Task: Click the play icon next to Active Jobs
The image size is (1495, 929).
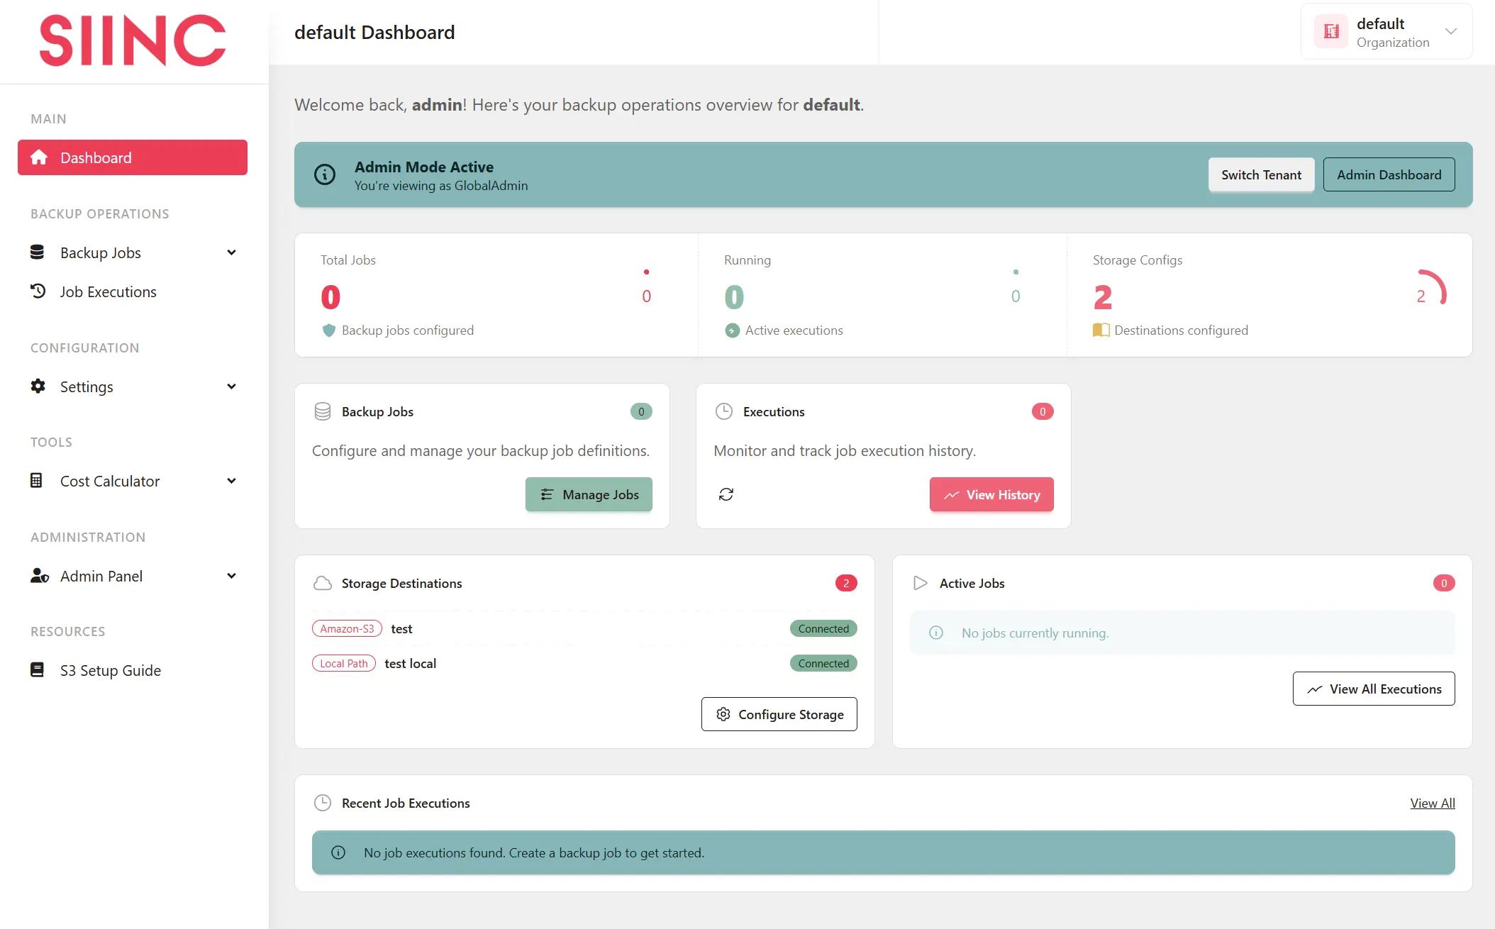Action: pyautogui.click(x=920, y=583)
